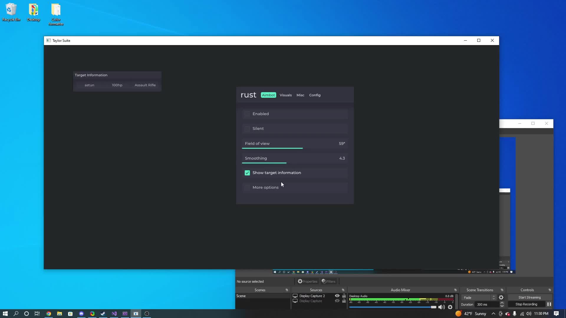Click the OBS Properties button
Screen dimensions: 566x318
click(307, 281)
